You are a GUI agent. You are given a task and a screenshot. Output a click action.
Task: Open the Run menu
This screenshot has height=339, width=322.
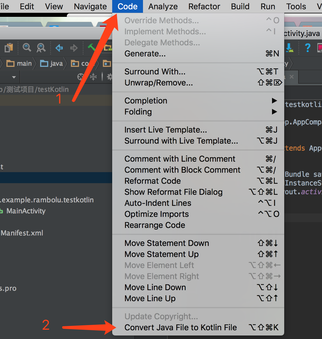[268, 6]
